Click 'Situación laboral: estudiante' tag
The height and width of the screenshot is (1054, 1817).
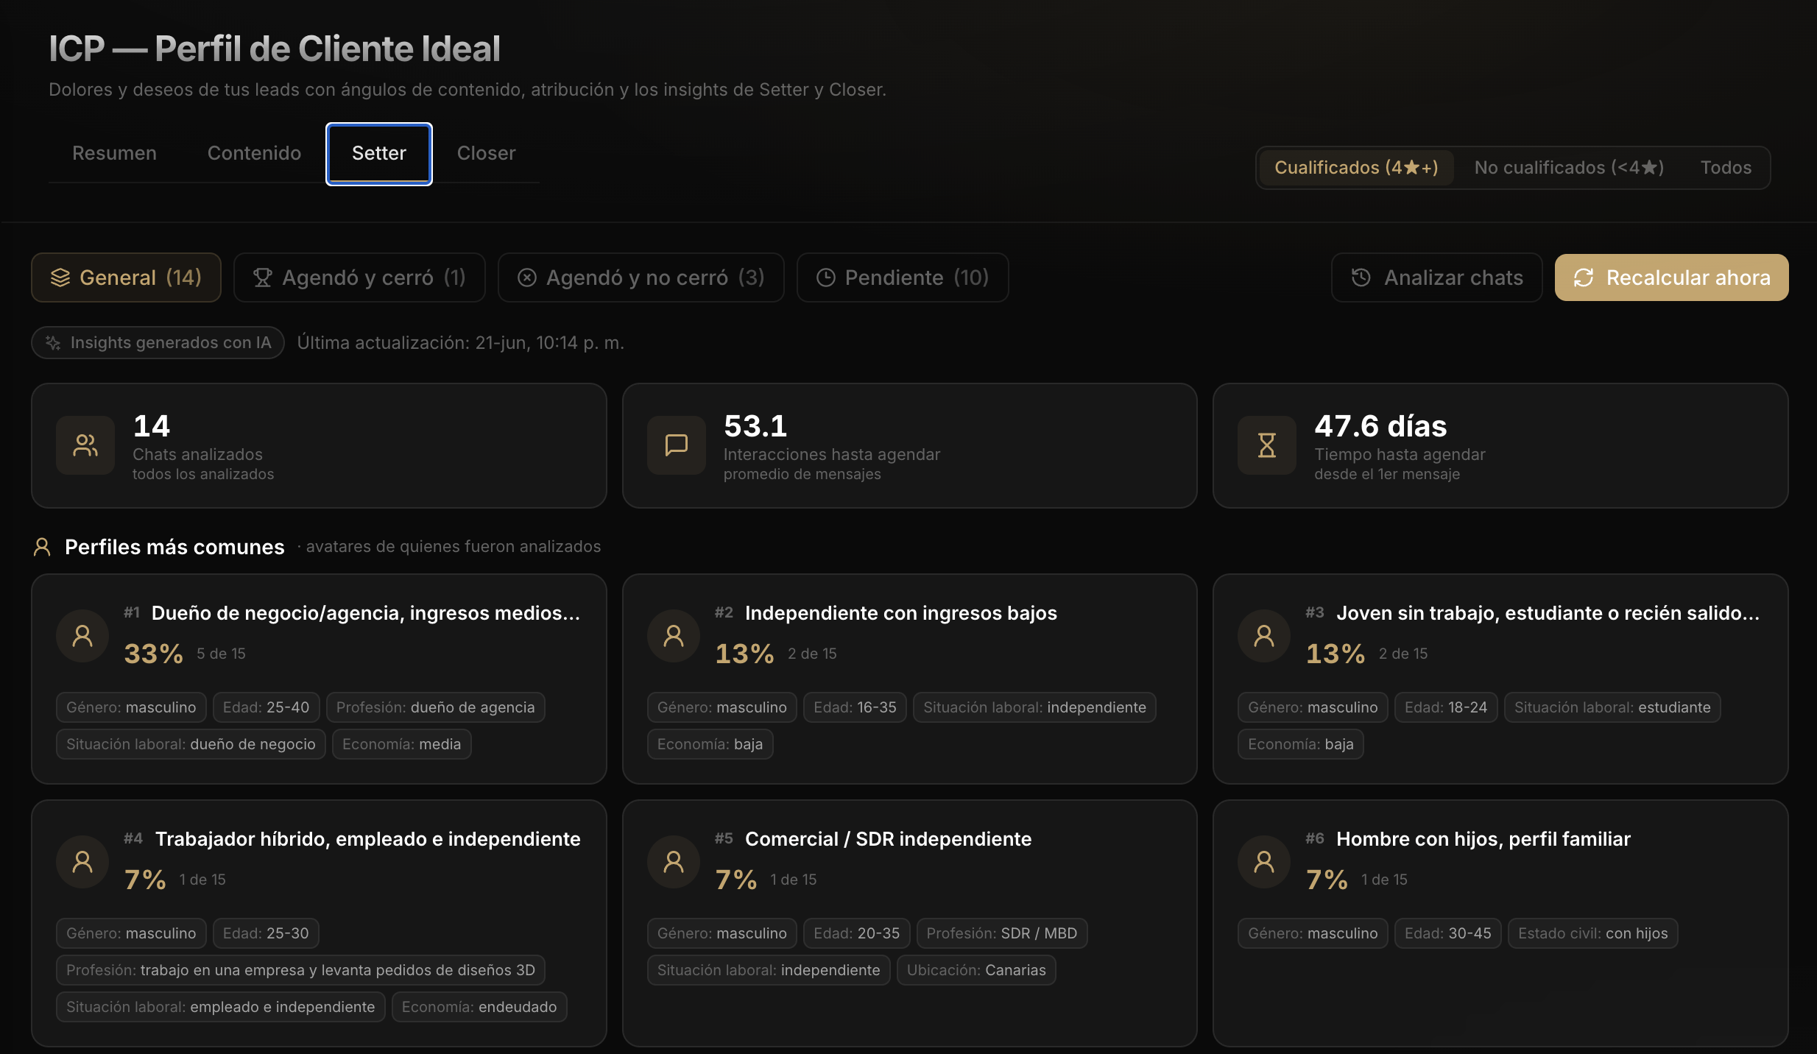point(1612,707)
